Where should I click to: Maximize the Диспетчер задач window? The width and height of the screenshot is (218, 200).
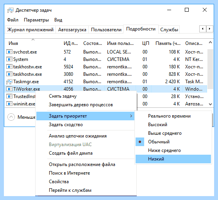[x=187, y=10]
